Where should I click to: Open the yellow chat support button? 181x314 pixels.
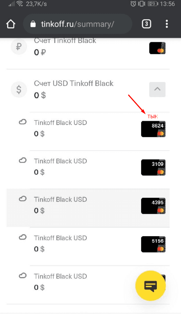[150, 286]
